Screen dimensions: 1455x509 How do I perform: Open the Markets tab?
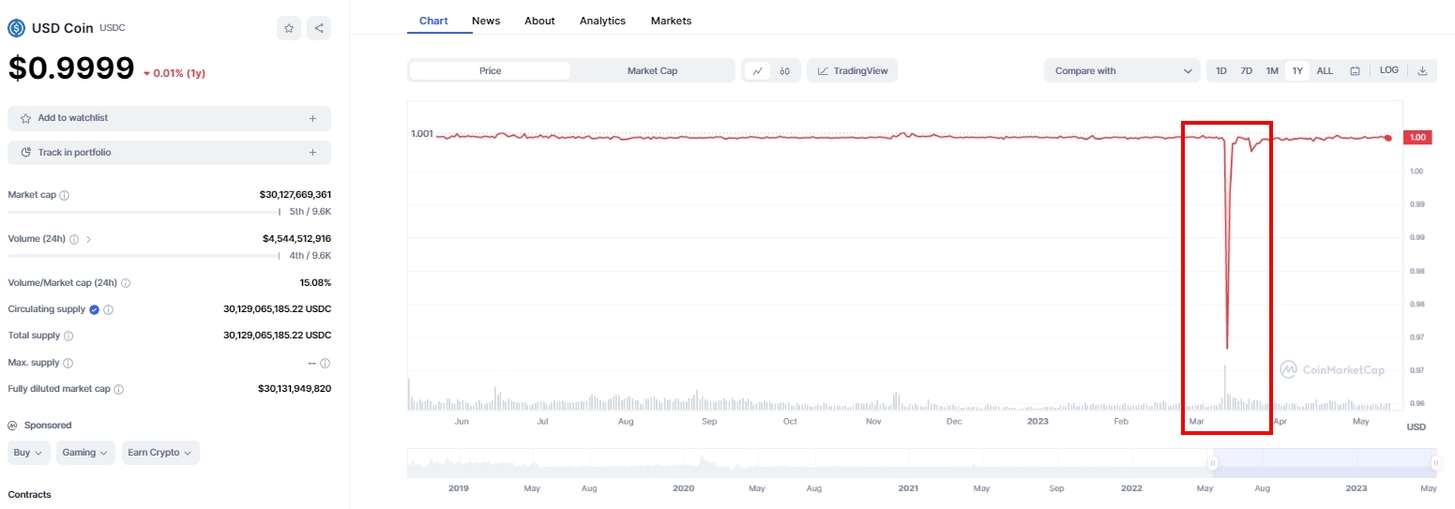pos(671,21)
